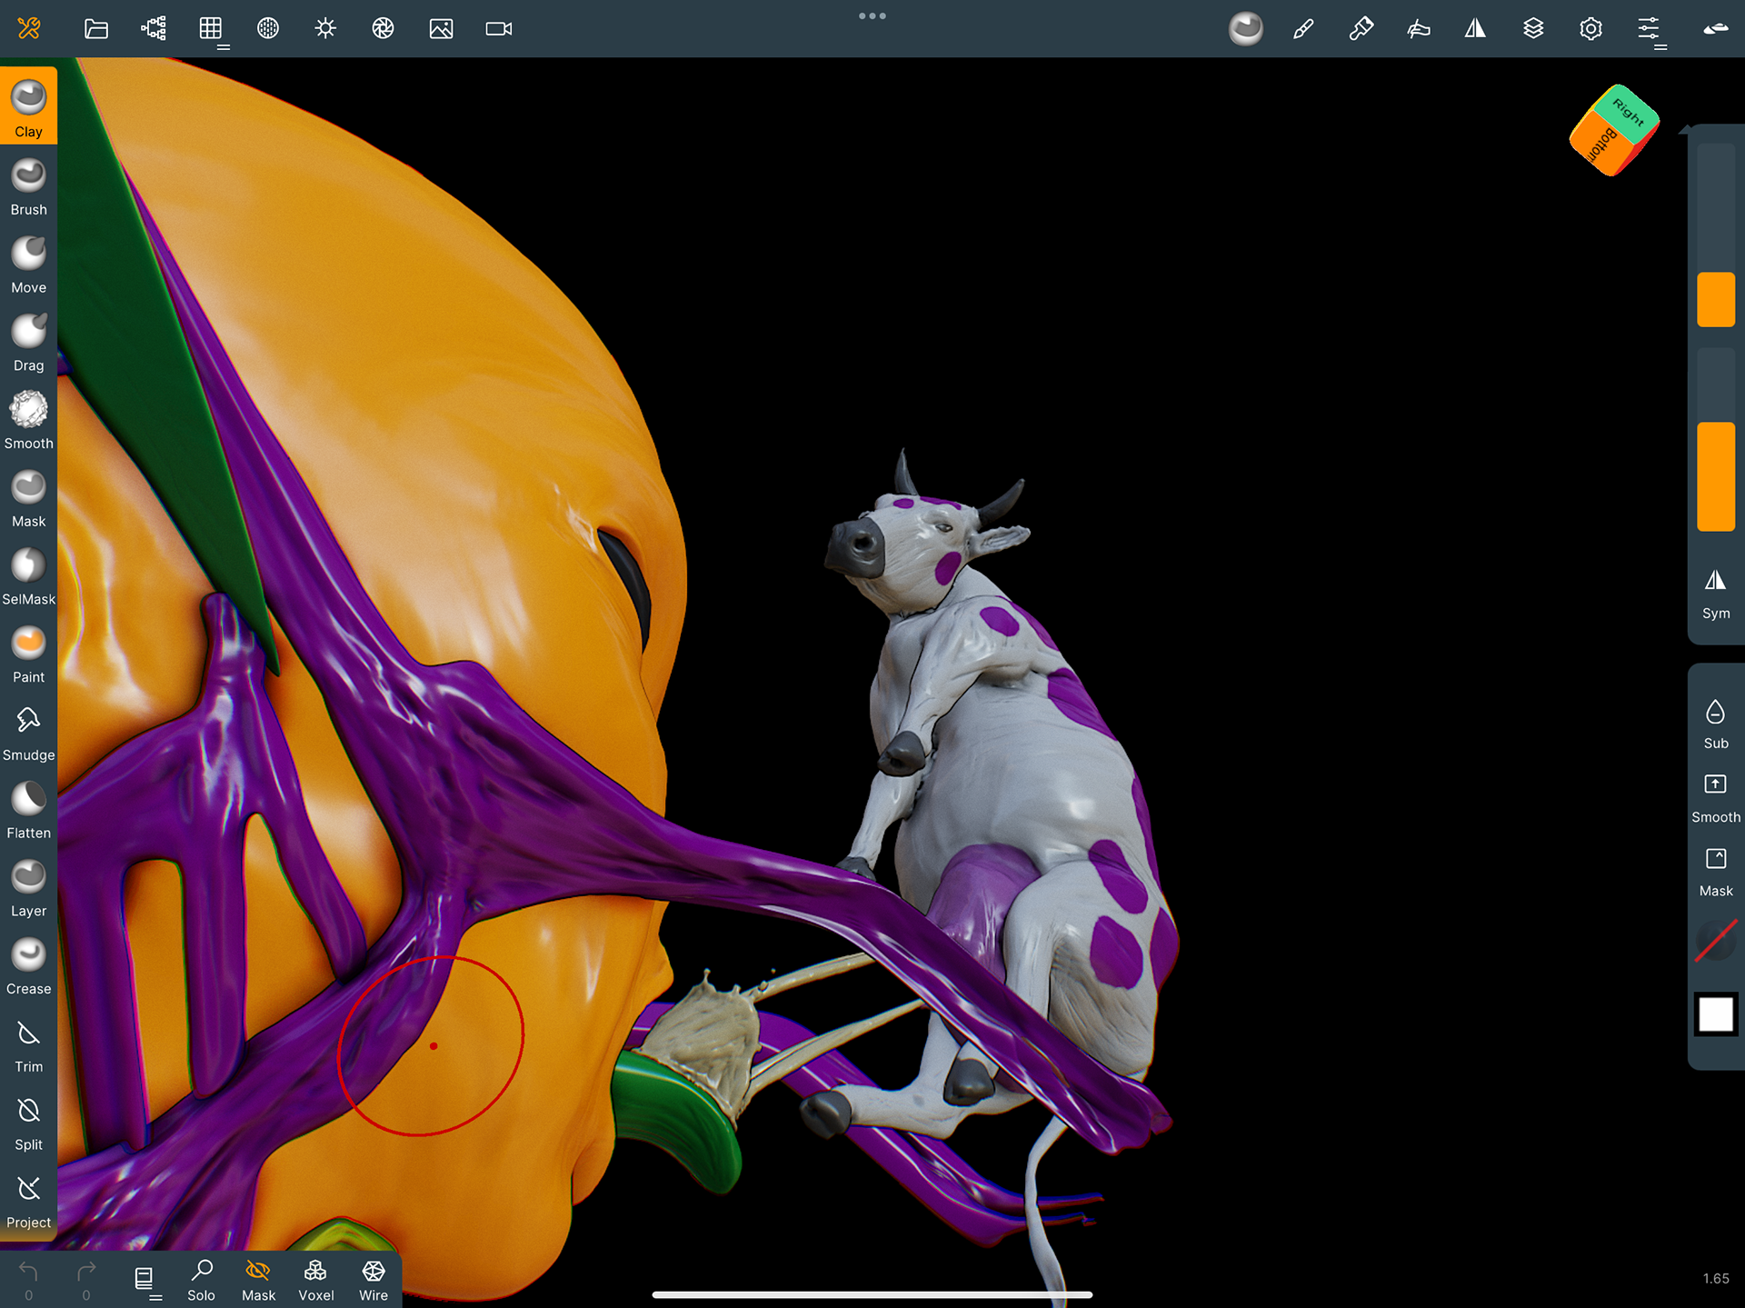Image resolution: width=1745 pixels, height=1308 pixels.
Task: Toggle Wire wireframe display
Action: click(x=373, y=1280)
